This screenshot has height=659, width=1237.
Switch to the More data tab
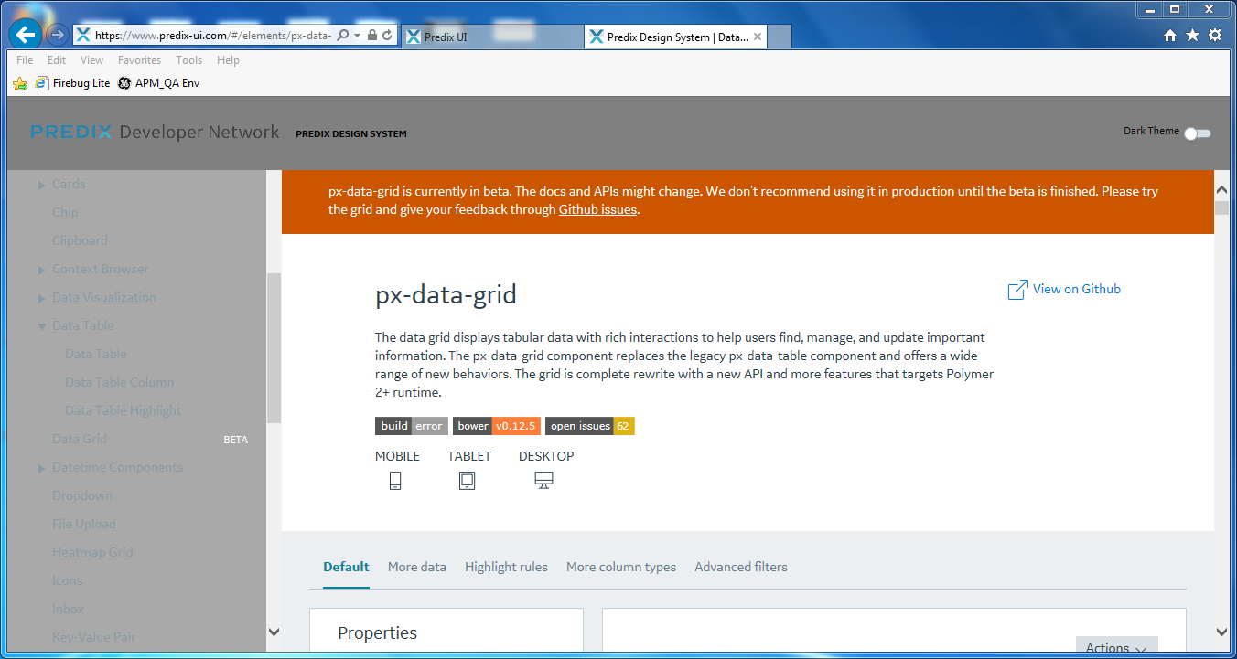coord(417,567)
